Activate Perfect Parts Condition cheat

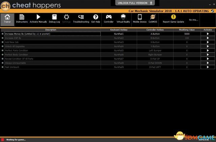click(x=208, y=50)
